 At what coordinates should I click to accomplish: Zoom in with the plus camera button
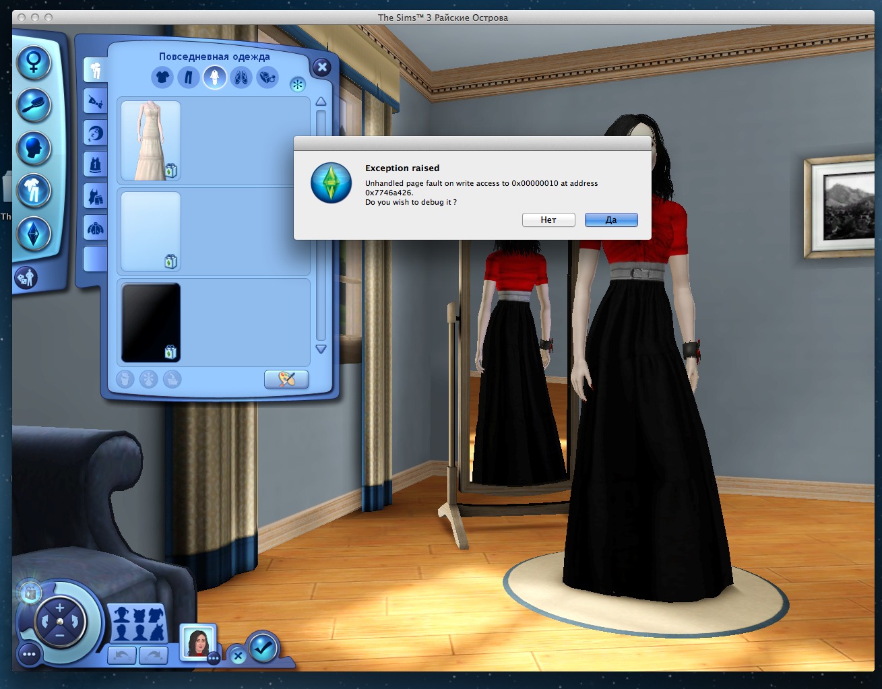pyautogui.click(x=60, y=608)
